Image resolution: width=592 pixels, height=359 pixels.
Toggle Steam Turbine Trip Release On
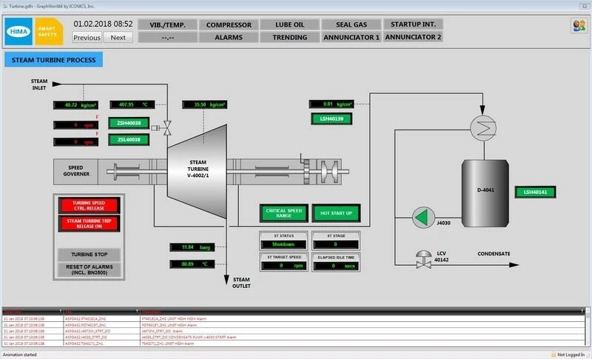click(x=89, y=224)
